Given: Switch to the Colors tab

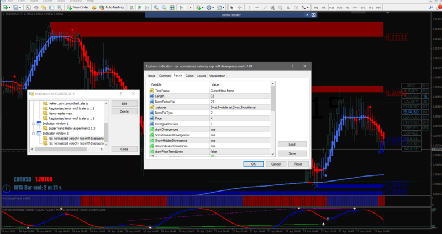Looking at the screenshot, I should click(190, 75).
